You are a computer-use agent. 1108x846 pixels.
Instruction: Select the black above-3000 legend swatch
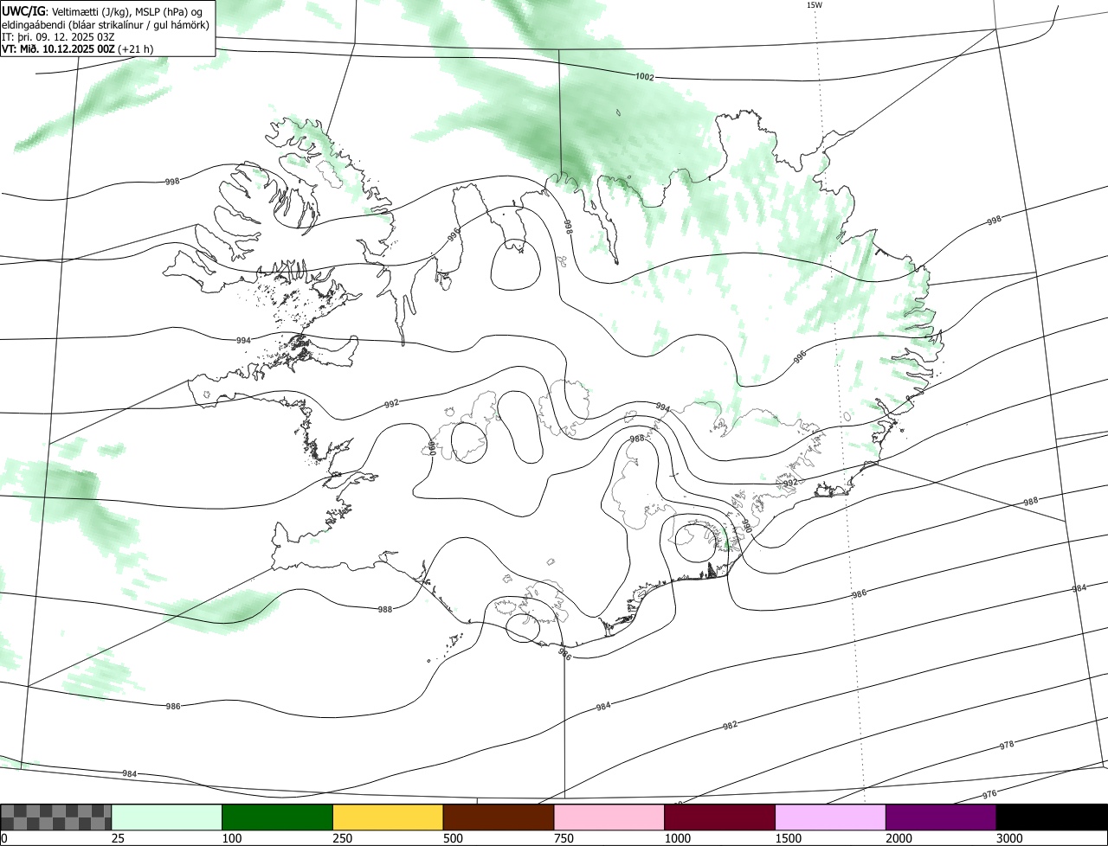coord(1052,817)
